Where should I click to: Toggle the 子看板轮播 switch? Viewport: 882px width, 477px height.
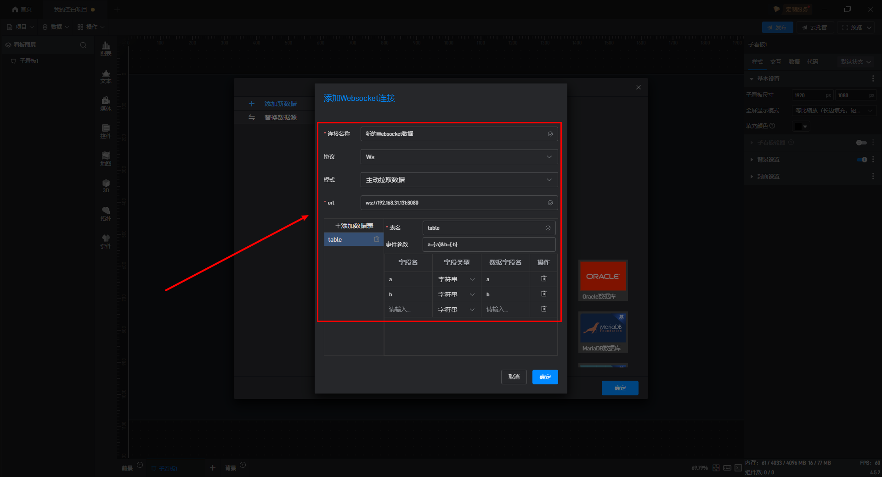point(861,143)
